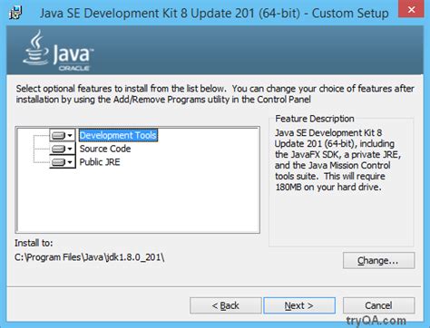The image size is (430, 328).
Task: Open the Public JRE feature dropdown
Action: pyautogui.click(x=63, y=162)
